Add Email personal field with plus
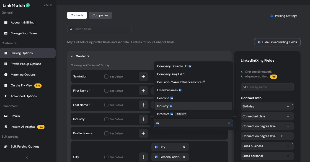Viewport: 310px width, 162px height. [x=288, y=156]
